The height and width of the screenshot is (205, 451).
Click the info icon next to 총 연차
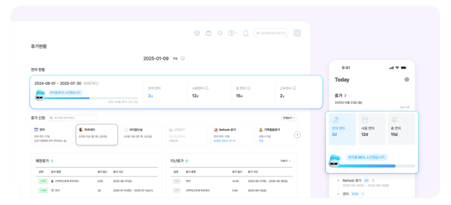(248, 88)
